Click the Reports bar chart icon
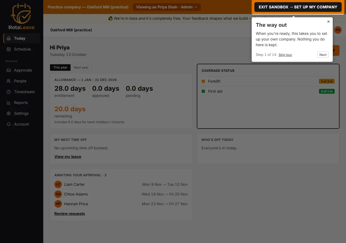The height and width of the screenshot is (243, 346). [9, 103]
